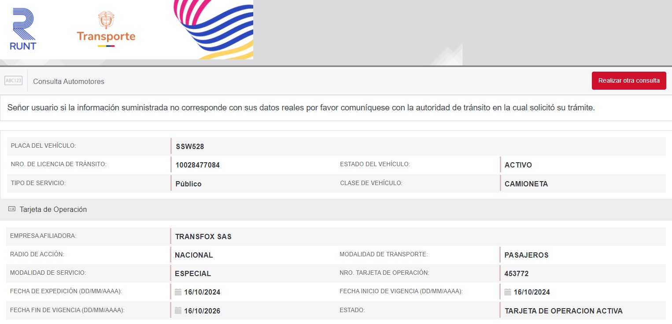Viewport: 672px width, 324px height.
Task: Click calendar icon beside Fecha Inicio de Vigencia
Action: coord(507,292)
